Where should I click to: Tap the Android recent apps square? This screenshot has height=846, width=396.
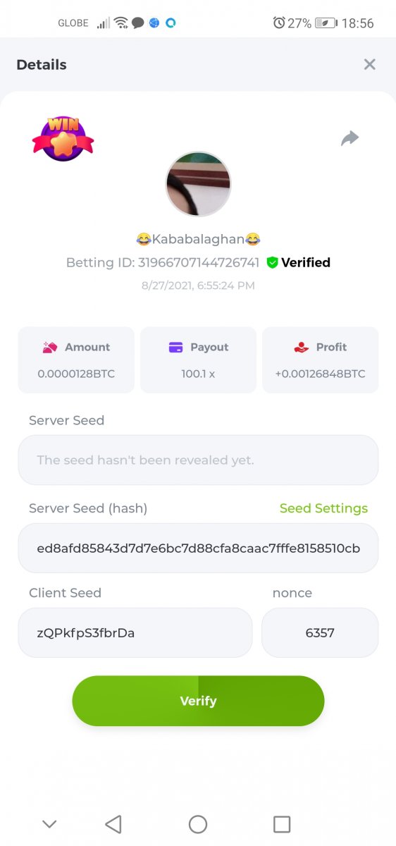pyautogui.click(x=282, y=824)
